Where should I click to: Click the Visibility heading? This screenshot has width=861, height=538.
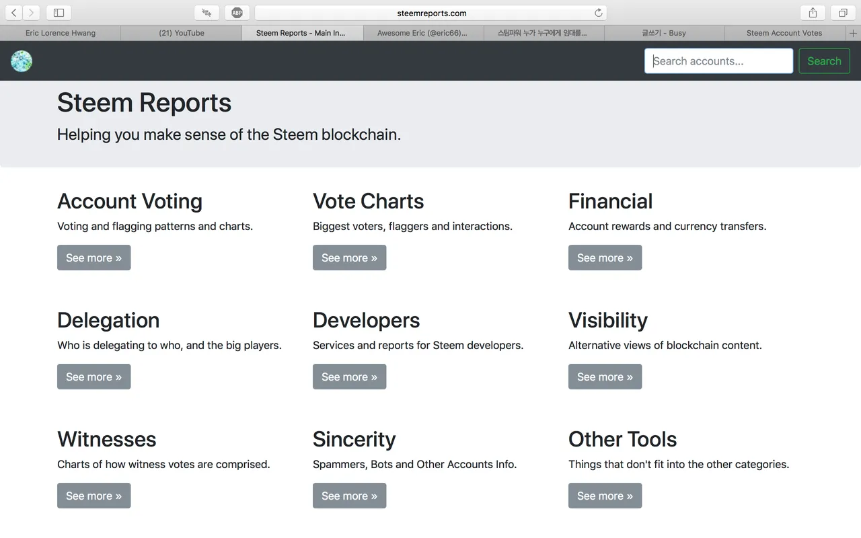pyautogui.click(x=608, y=320)
